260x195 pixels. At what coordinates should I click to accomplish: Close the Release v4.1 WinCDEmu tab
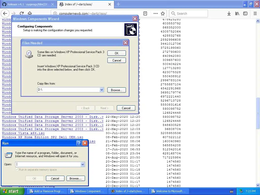pos(52,4)
